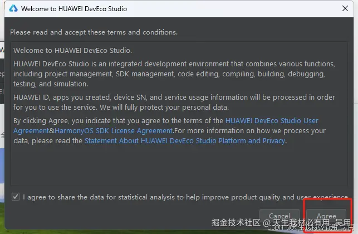
Task: Click the 'Welcome to HUAWEI DevEco Studio.' line in the terms box
Action: 72,50
